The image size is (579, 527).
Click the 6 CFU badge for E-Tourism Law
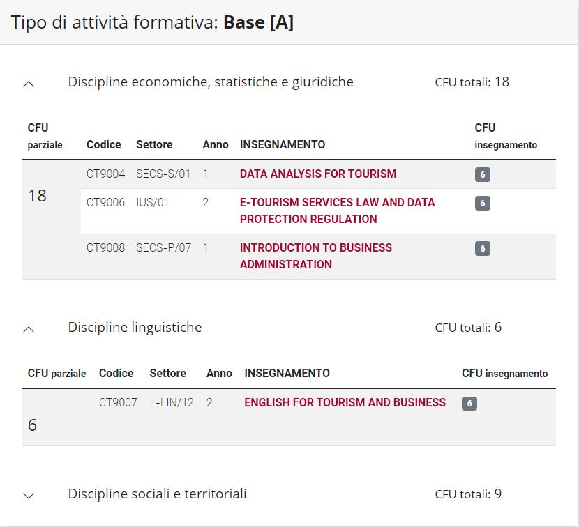pyautogui.click(x=482, y=203)
